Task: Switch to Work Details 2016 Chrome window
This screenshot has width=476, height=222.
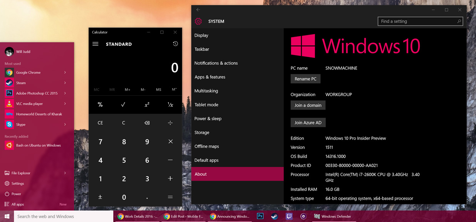Action: click(137, 216)
